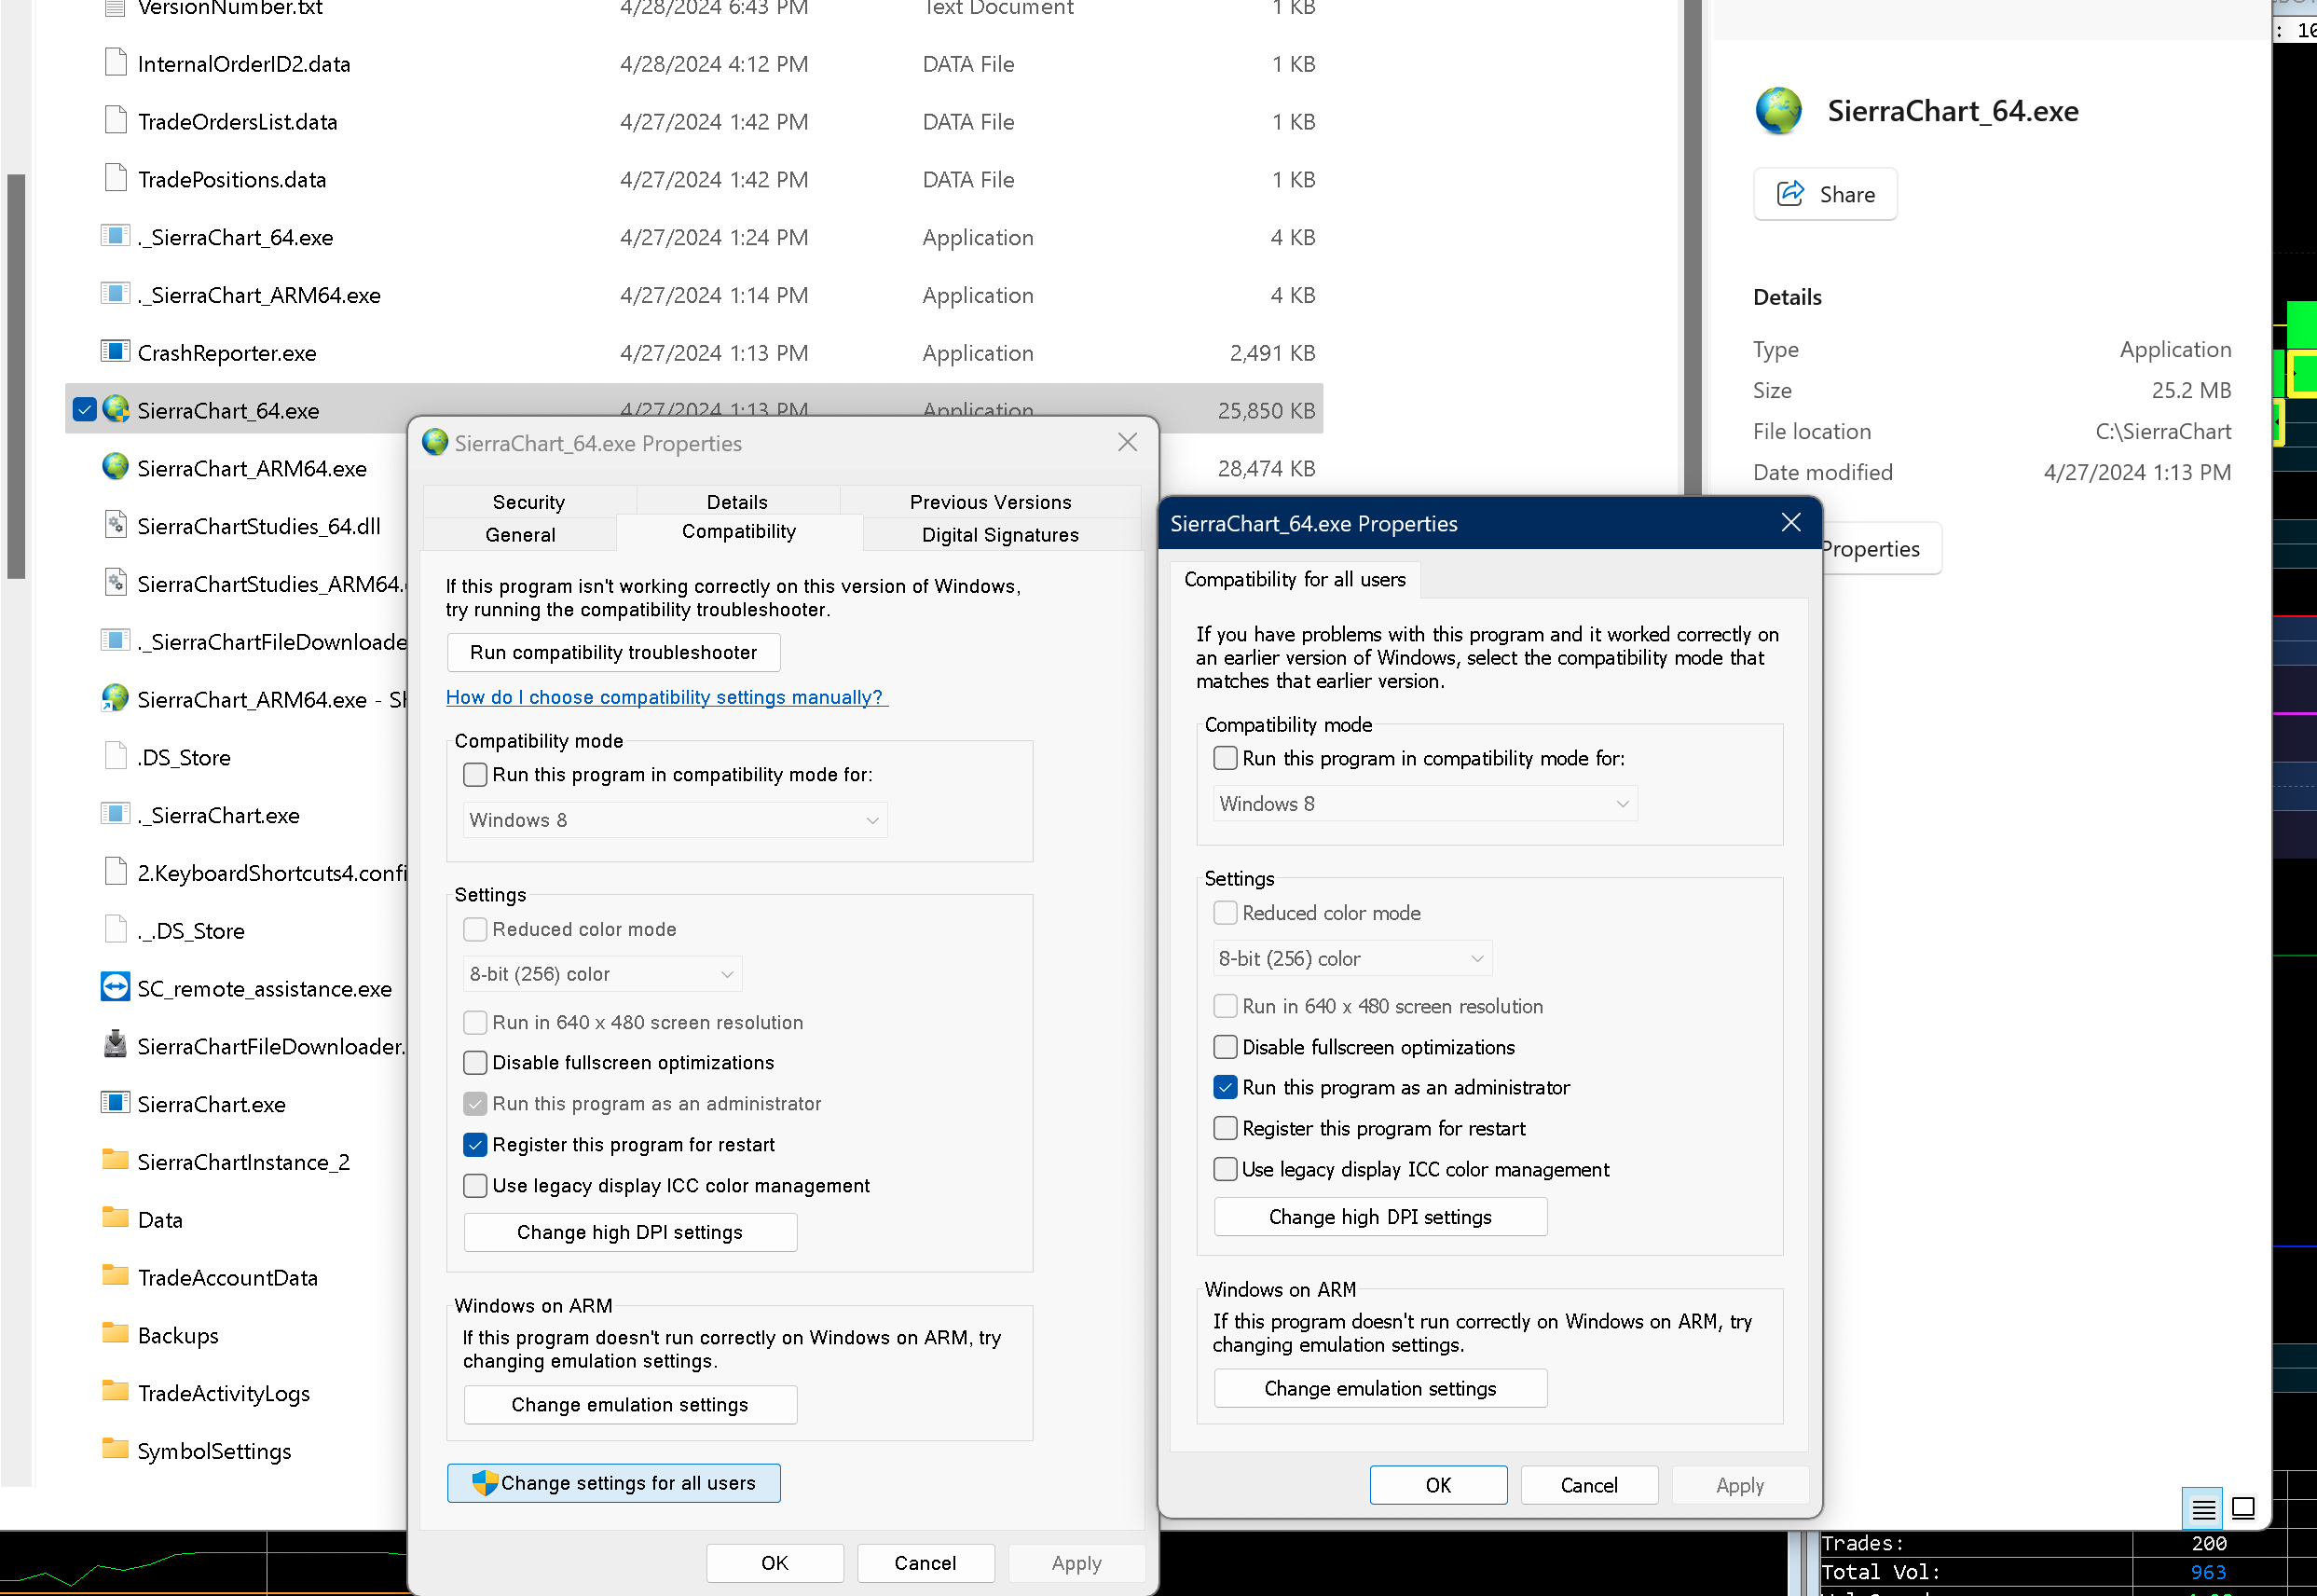Enable Disable fullscreen optimizations in left dialog

(475, 1063)
